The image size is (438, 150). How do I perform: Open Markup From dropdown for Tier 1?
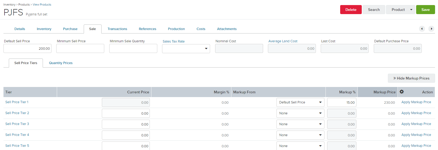[x=300, y=102]
